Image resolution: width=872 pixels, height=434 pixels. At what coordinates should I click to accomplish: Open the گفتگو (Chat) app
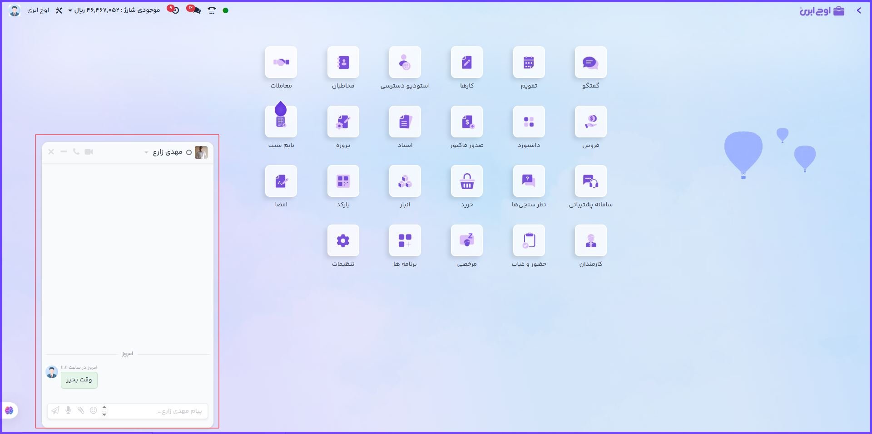[590, 63]
